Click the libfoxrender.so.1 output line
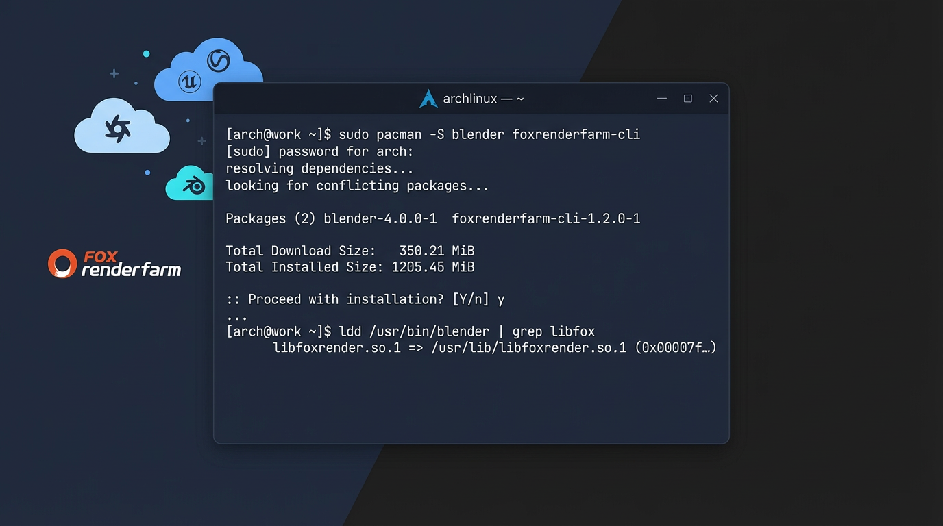Screen dimensions: 943x526 pyautogui.click(x=494, y=348)
